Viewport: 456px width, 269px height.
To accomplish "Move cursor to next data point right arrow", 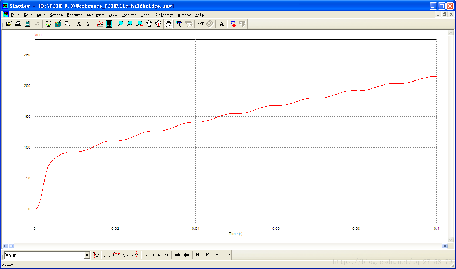I will [177, 255].
